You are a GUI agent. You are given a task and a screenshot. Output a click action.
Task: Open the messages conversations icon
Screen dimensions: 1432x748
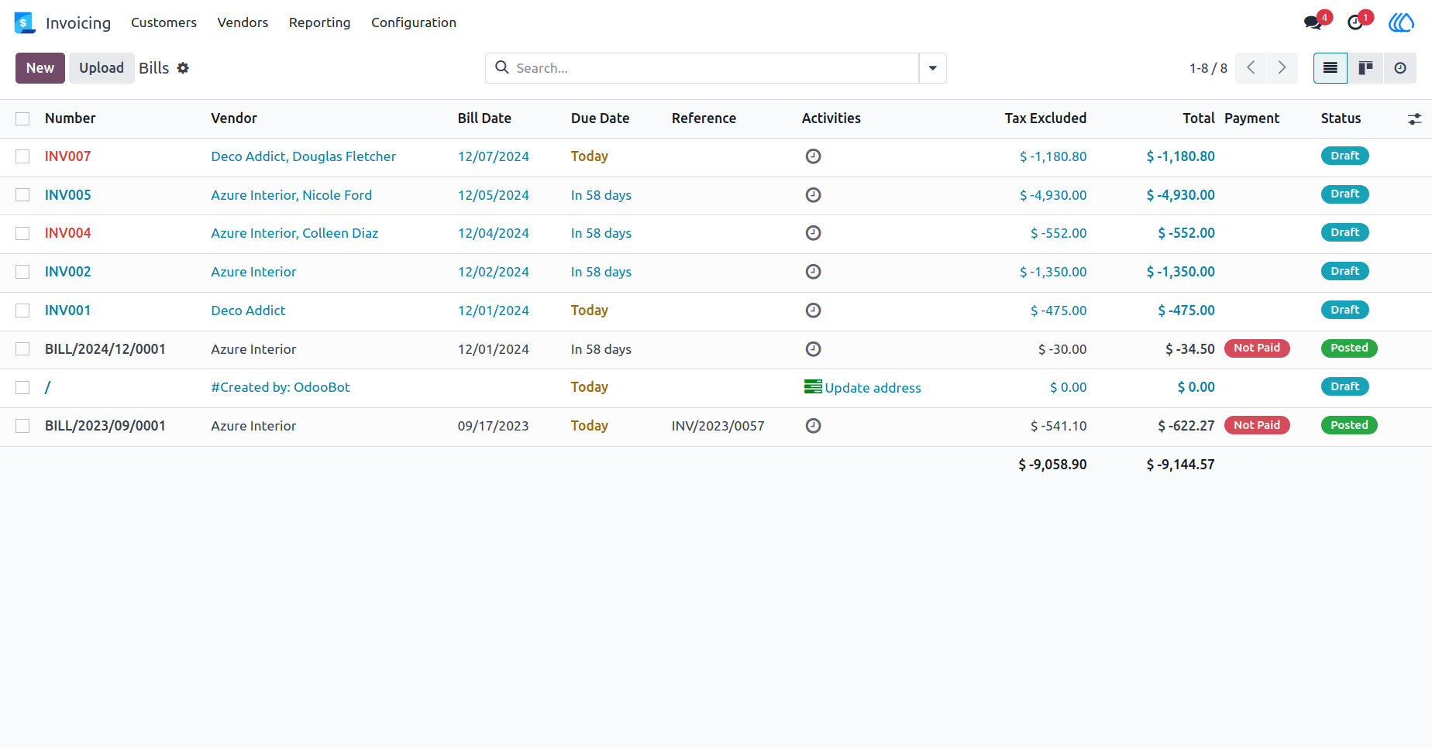(1313, 22)
